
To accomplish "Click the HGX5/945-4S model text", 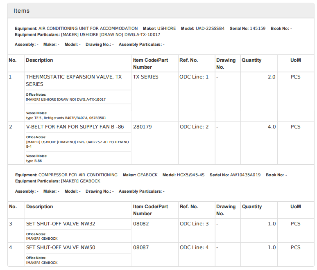I will [x=190, y=175].
